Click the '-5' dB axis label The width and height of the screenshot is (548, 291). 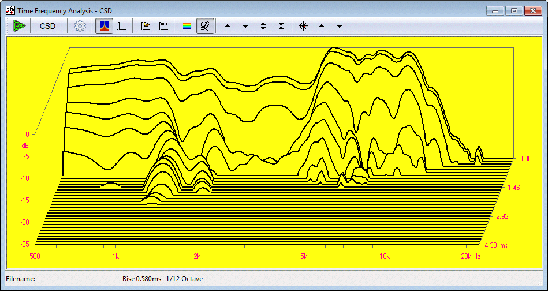tap(25, 156)
